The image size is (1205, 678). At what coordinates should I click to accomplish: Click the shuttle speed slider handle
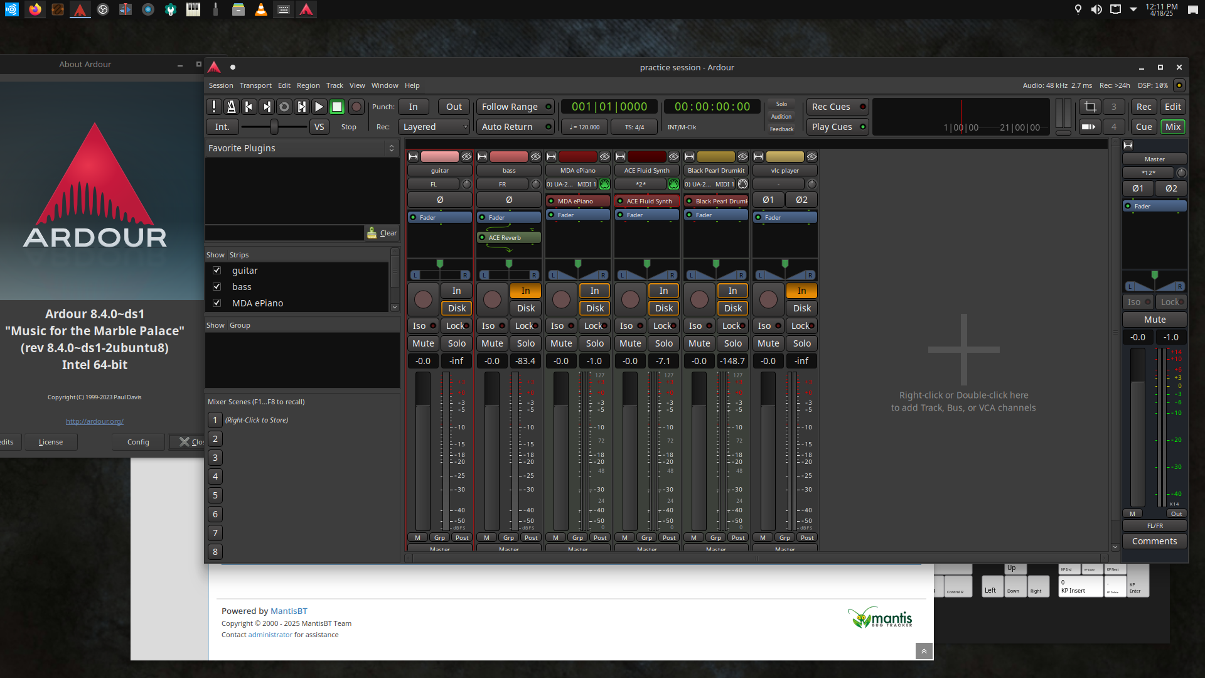(274, 127)
